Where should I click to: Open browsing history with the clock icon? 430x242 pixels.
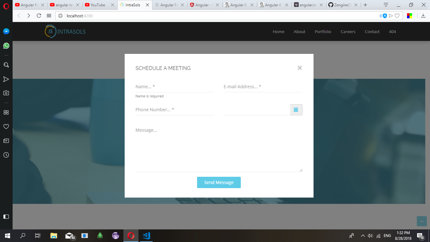(x=6, y=155)
